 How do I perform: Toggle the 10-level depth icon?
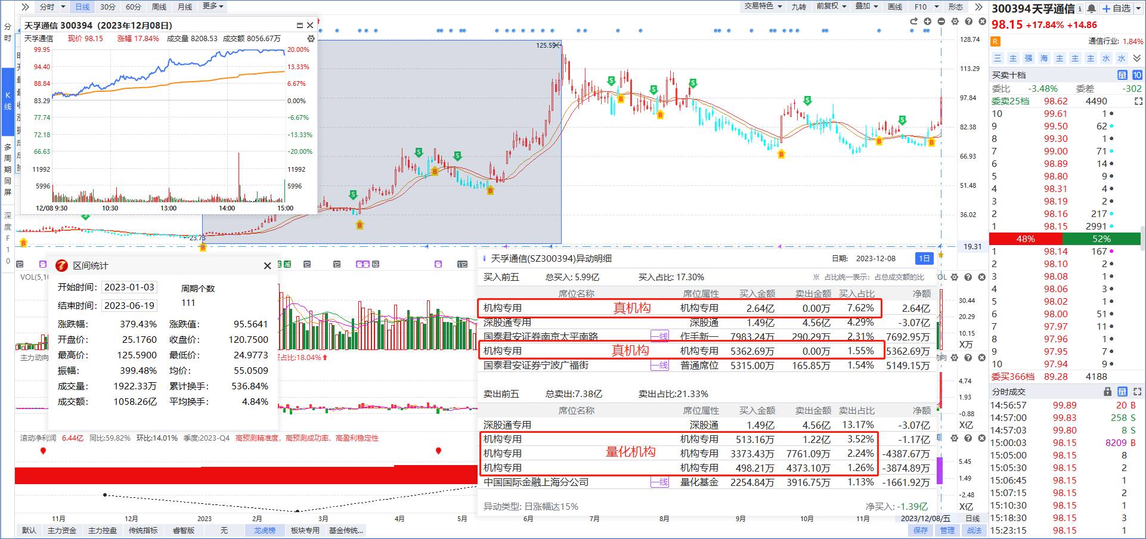pos(1137,75)
